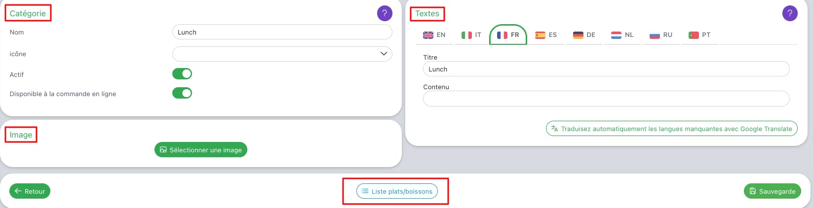Click the icône dropdown chevron arrow
The height and width of the screenshot is (208, 813).
pos(384,54)
